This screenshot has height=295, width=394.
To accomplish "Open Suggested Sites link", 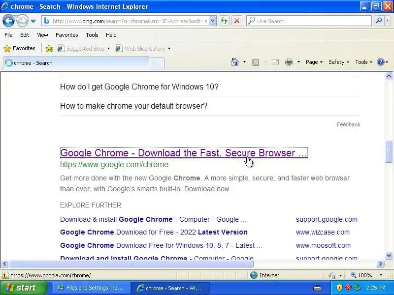I will (x=83, y=48).
